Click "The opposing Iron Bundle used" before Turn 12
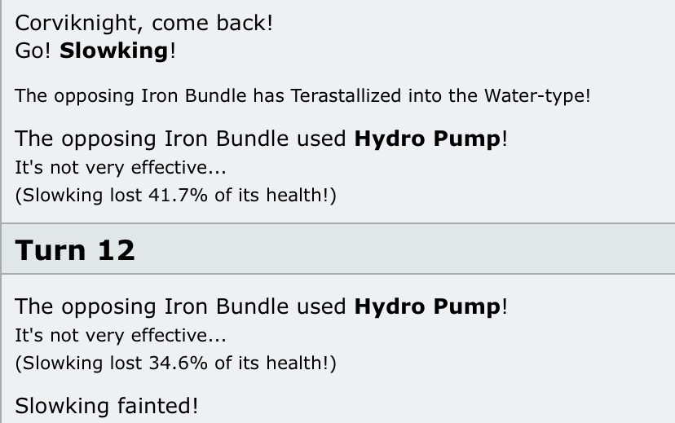This screenshot has height=423, width=675. [x=182, y=139]
